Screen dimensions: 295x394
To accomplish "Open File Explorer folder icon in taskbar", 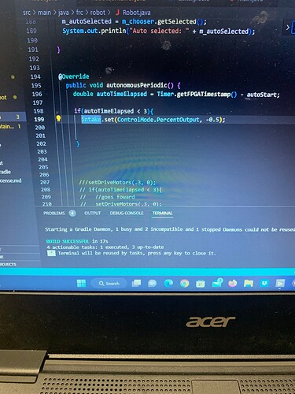I will [x=249, y=283].
